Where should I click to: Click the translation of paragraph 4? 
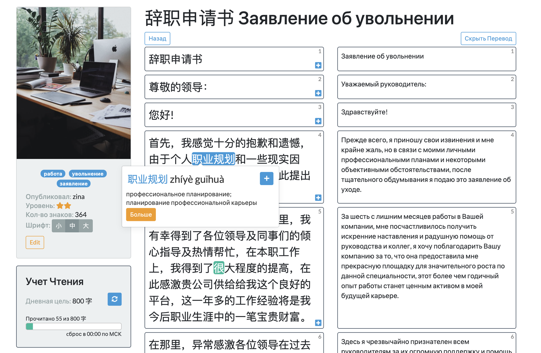[x=427, y=167]
